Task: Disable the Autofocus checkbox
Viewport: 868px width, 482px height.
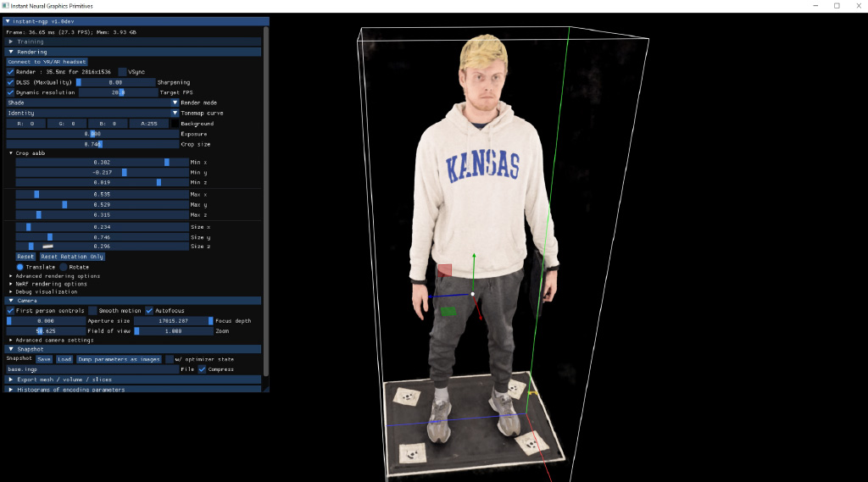Action: pyautogui.click(x=149, y=311)
